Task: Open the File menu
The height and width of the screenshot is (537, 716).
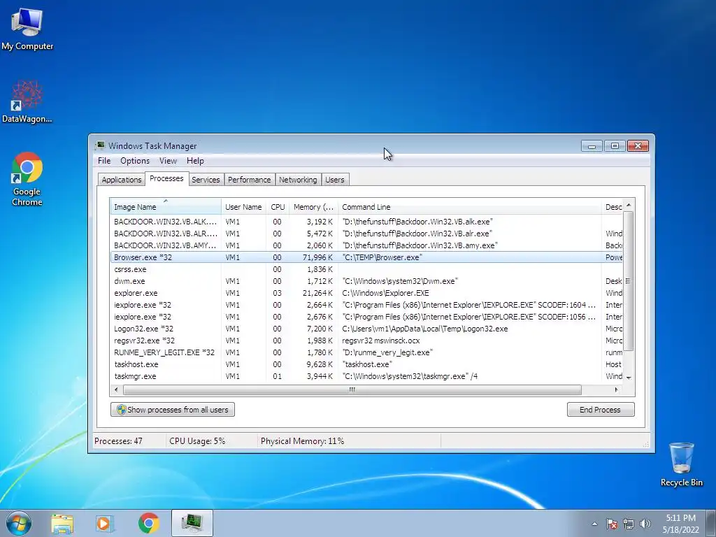Action: click(x=104, y=161)
